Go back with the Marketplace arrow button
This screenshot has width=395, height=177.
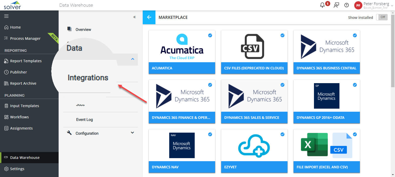click(149, 17)
